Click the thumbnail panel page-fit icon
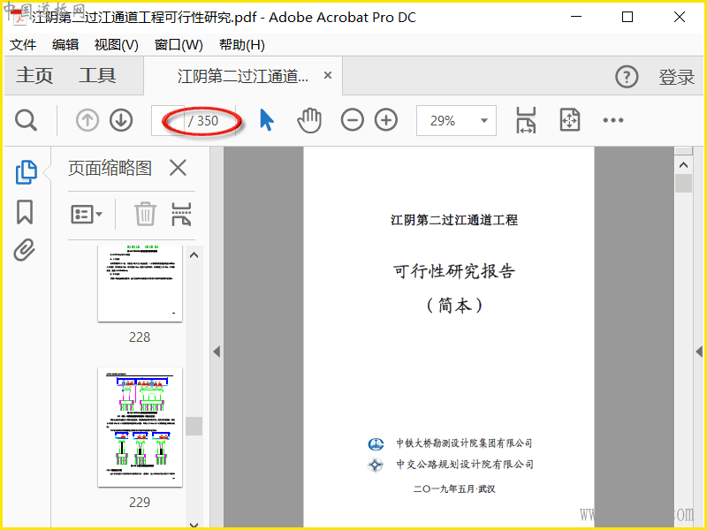The width and height of the screenshot is (707, 530). [x=181, y=214]
